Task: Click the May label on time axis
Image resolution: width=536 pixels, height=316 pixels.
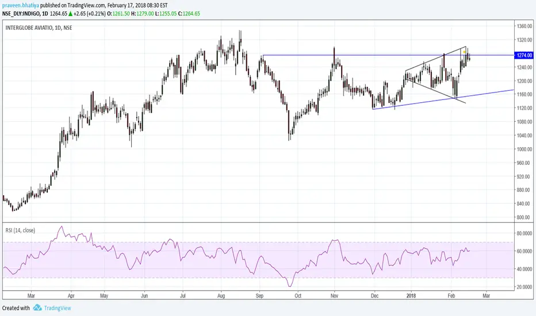Action: point(104,296)
